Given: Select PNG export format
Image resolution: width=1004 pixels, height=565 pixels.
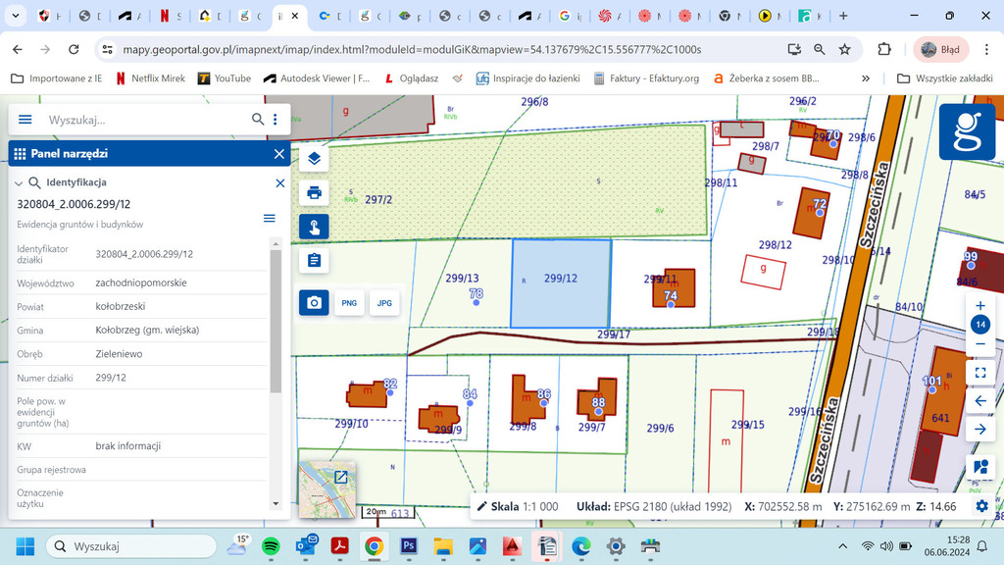Looking at the screenshot, I should click(349, 303).
